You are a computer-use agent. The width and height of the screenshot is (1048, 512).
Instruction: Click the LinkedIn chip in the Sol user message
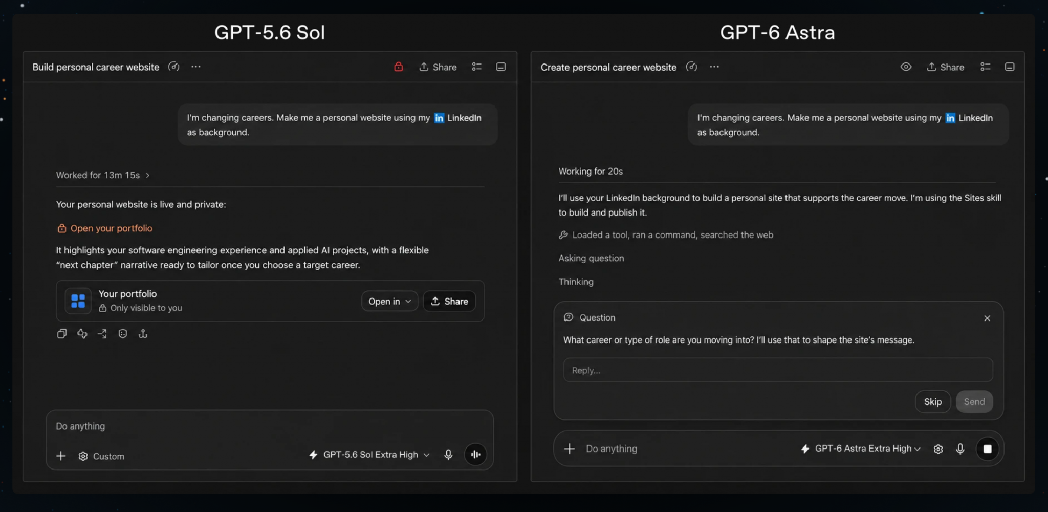[x=458, y=118]
